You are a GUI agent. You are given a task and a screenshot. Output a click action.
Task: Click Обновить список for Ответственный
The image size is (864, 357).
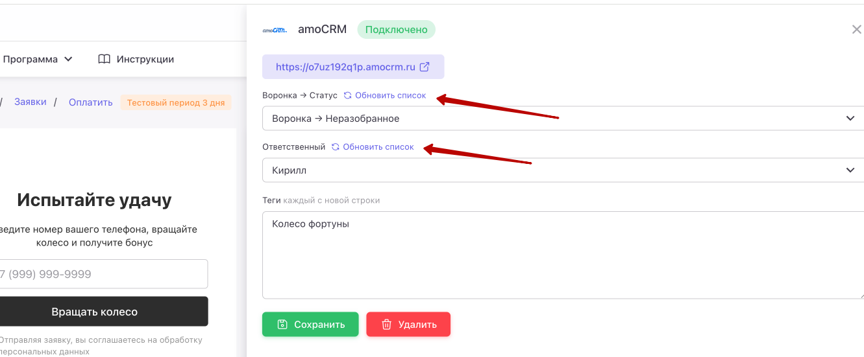(378, 147)
